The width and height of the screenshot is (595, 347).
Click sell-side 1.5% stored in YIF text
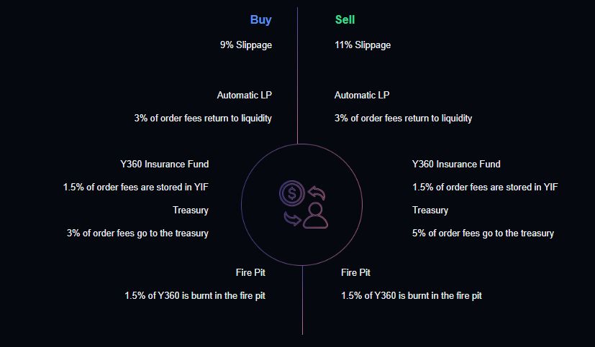coord(485,187)
